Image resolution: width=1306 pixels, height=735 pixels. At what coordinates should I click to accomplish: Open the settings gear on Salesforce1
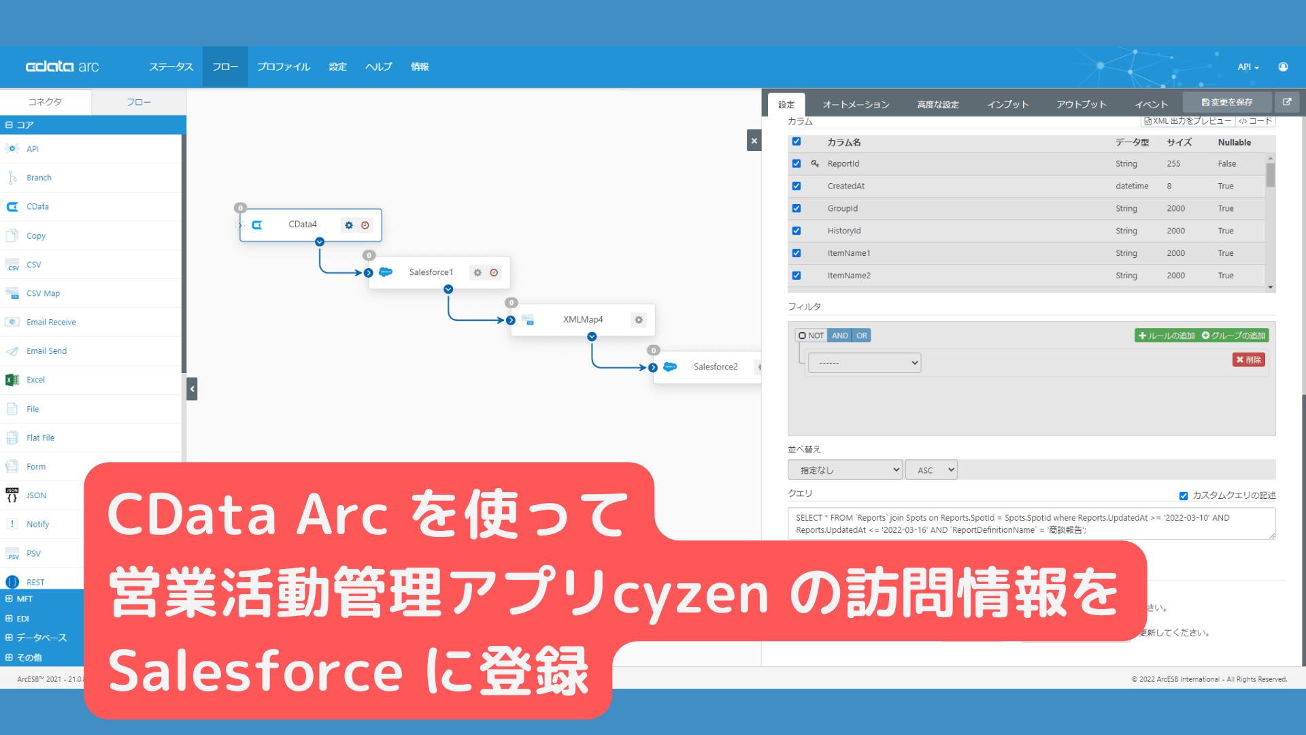[477, 272]
